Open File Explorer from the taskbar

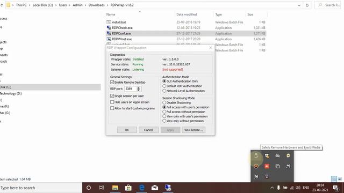coord(115,188)
